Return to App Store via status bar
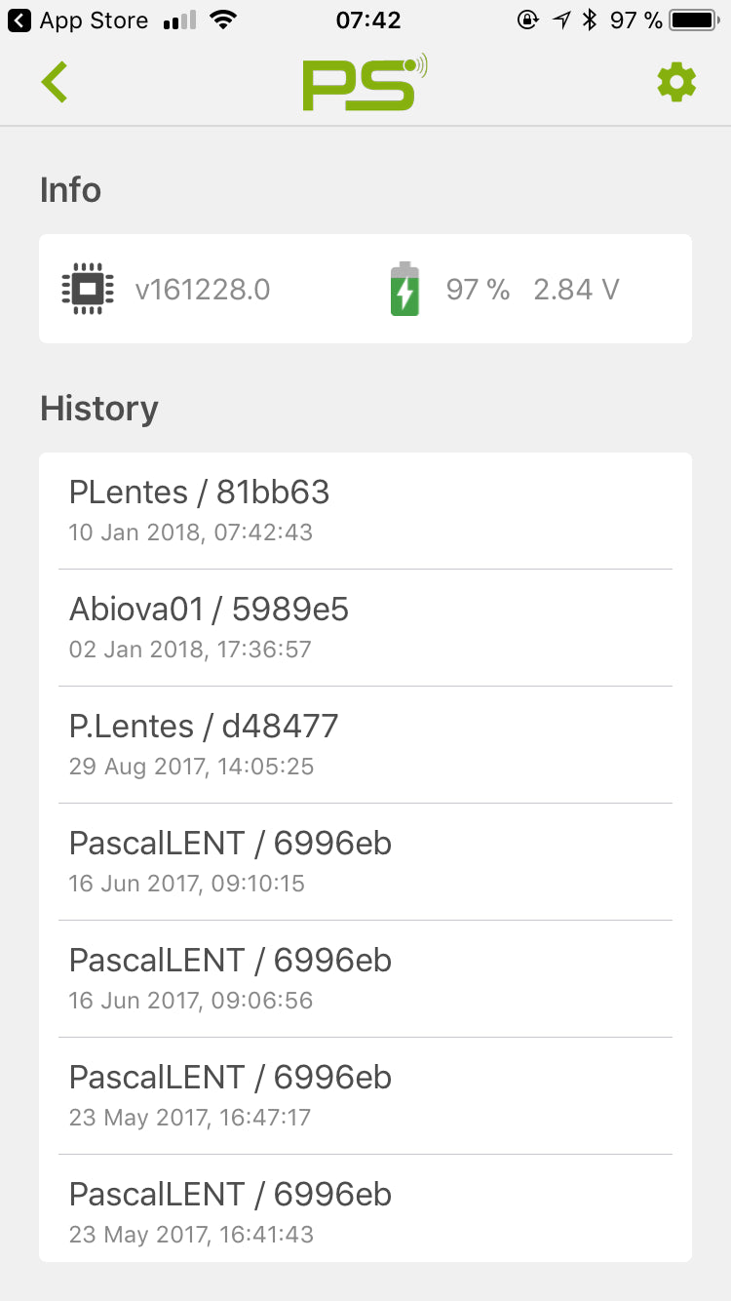This screenshot has width=731, height=1301. pyautogui.click(x=78, y=20)
